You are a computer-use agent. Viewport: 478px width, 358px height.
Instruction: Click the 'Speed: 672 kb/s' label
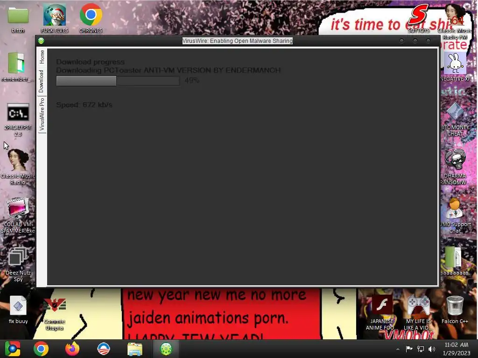pyautogui.click(x=84, y=105)
